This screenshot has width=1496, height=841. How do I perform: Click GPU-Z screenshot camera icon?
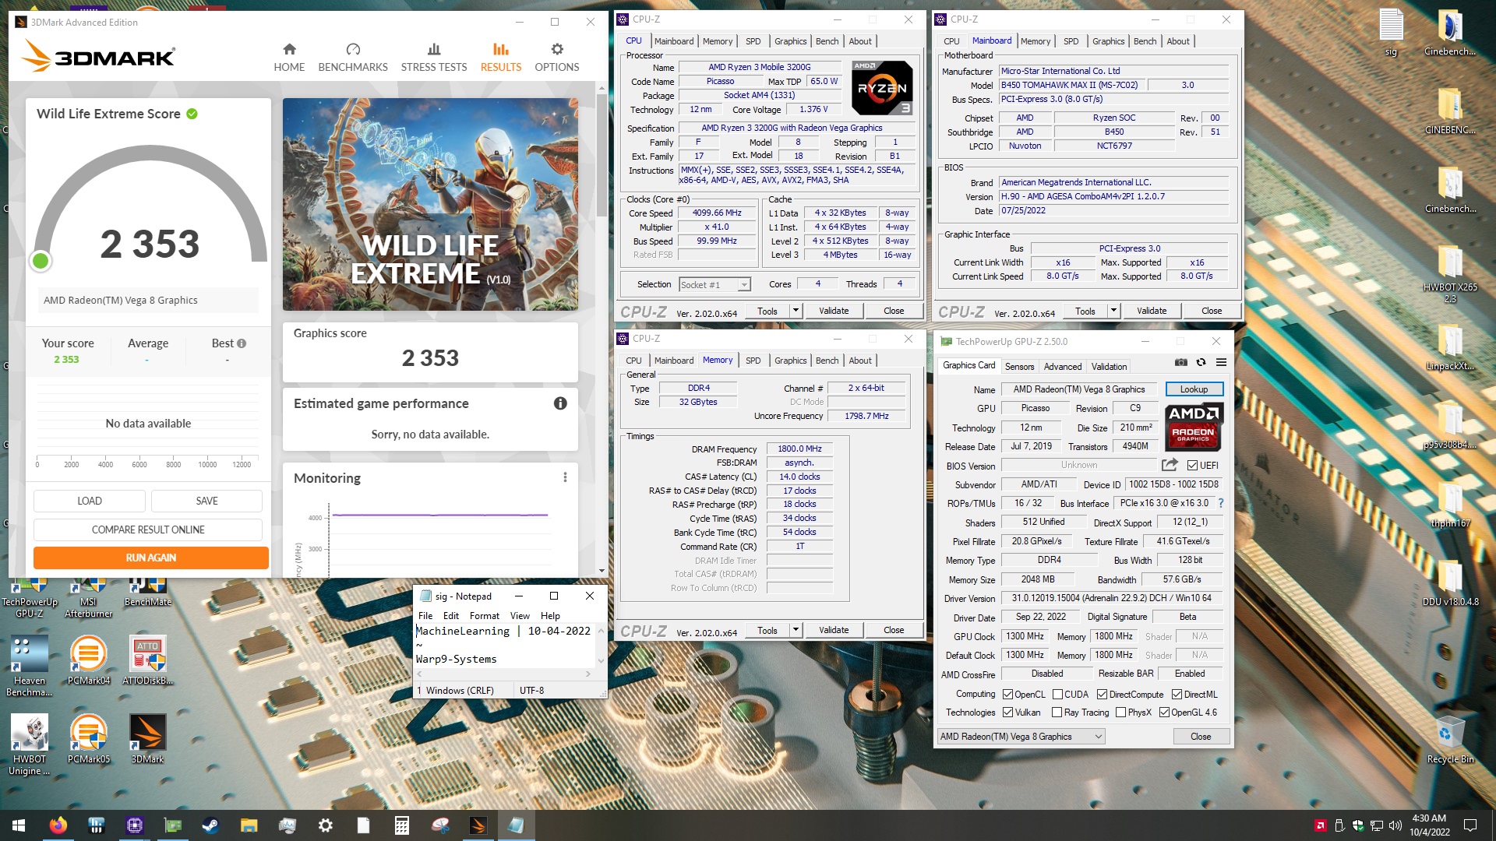tap(1181, 363)
